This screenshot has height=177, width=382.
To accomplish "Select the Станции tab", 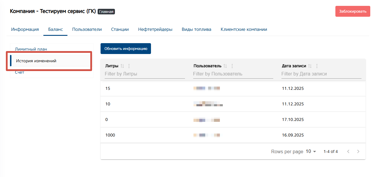I will click(120, 29).
